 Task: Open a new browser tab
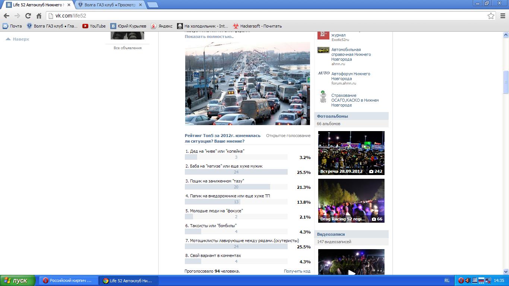(x=152, y=5)
